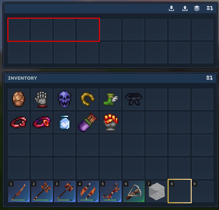Select the blue skull mask item
Viewport: 219px width, 210px height.
click(x=65, y=99)
